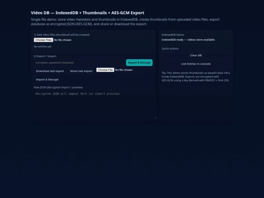Click the 'Single-file demo' description paragraph
Image resolution: width=264 pixels, height=198 pixels.
coord(125,22)
